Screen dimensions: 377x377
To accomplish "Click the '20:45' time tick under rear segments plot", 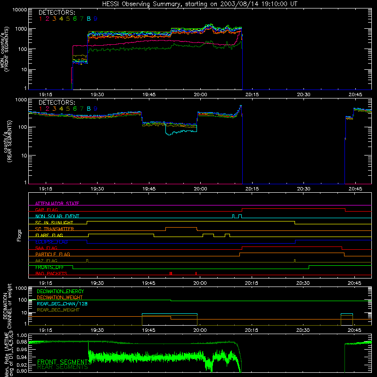I will tap(355, 189).
